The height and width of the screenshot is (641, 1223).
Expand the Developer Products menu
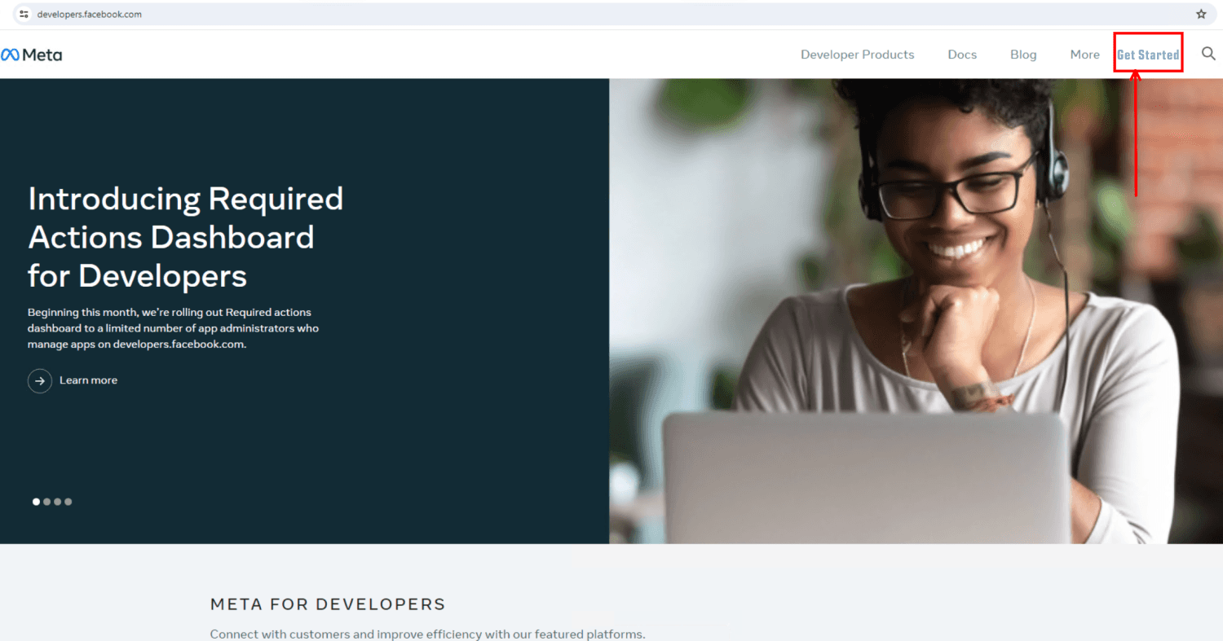click(x=858, y=55)
